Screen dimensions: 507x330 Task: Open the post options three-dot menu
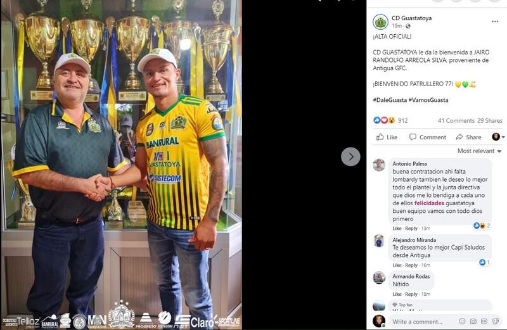coord(495,22)
